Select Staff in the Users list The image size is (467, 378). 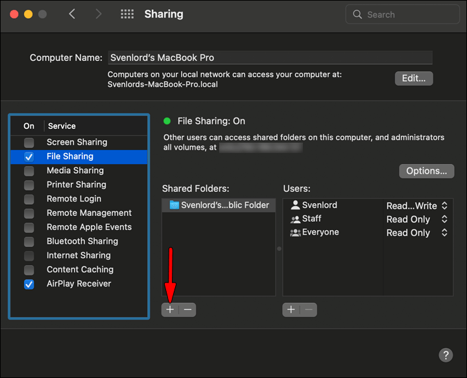point(333,219)
